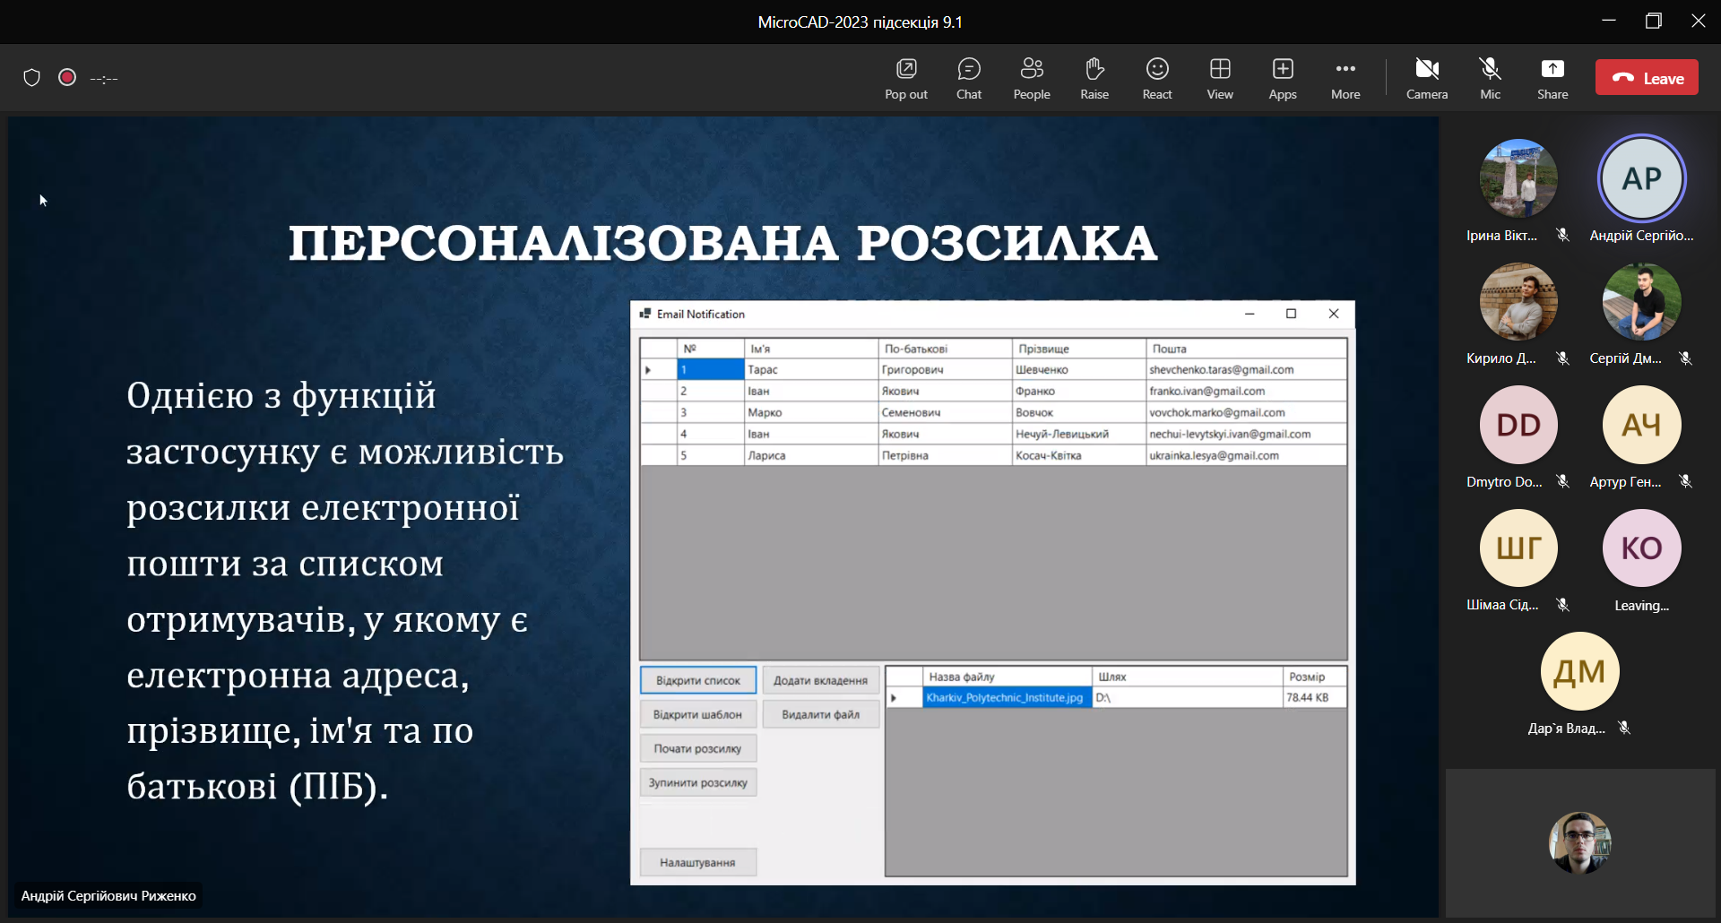
Task: Open the View layout options
Action: click(1219, 78)
